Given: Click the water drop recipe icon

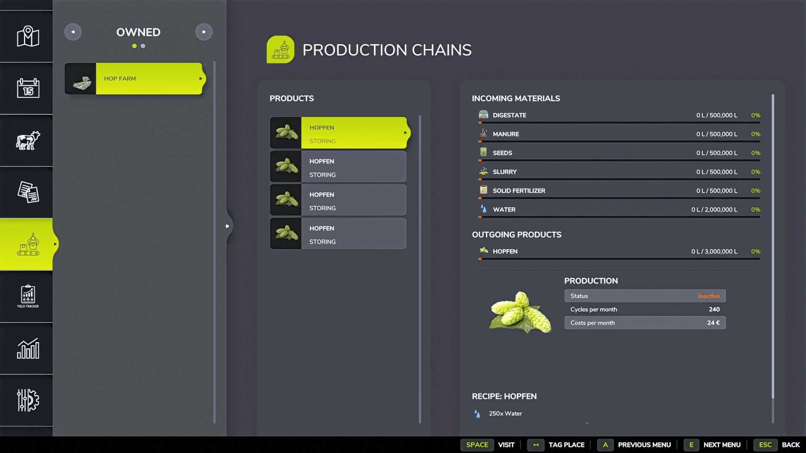Looking at the screenshot, I should [477, 414].
